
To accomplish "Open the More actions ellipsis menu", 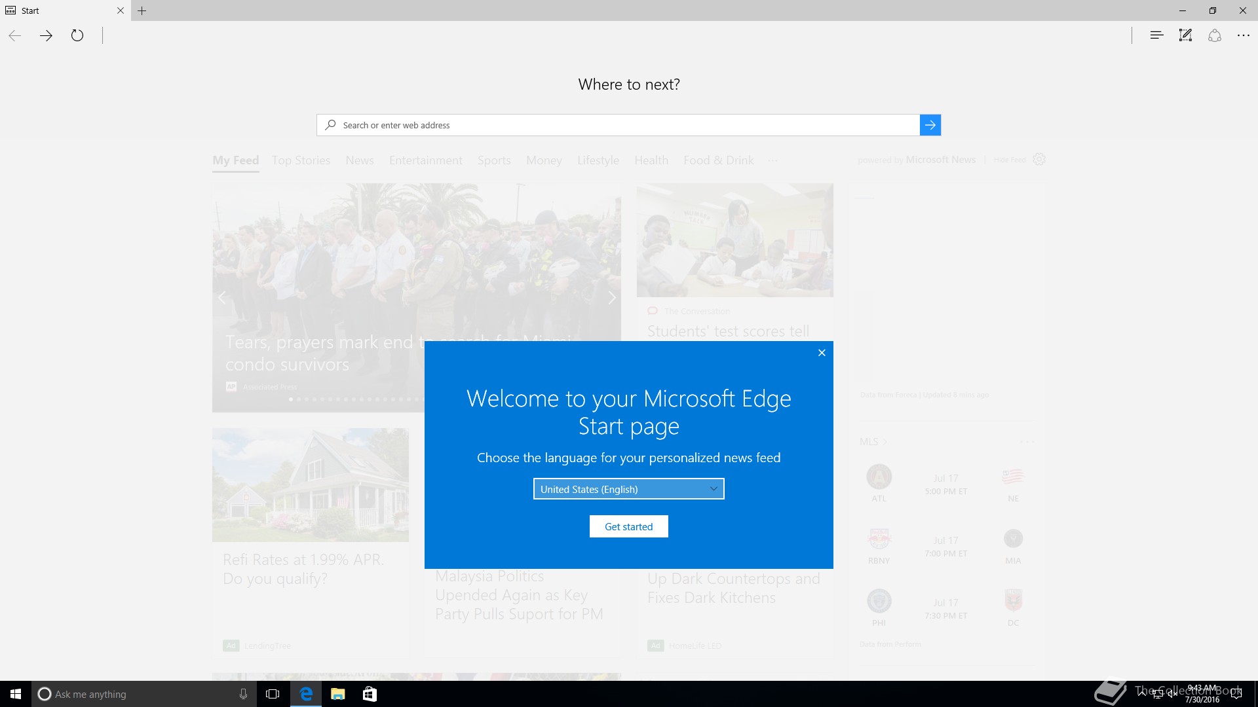I will coord(1243,35).
